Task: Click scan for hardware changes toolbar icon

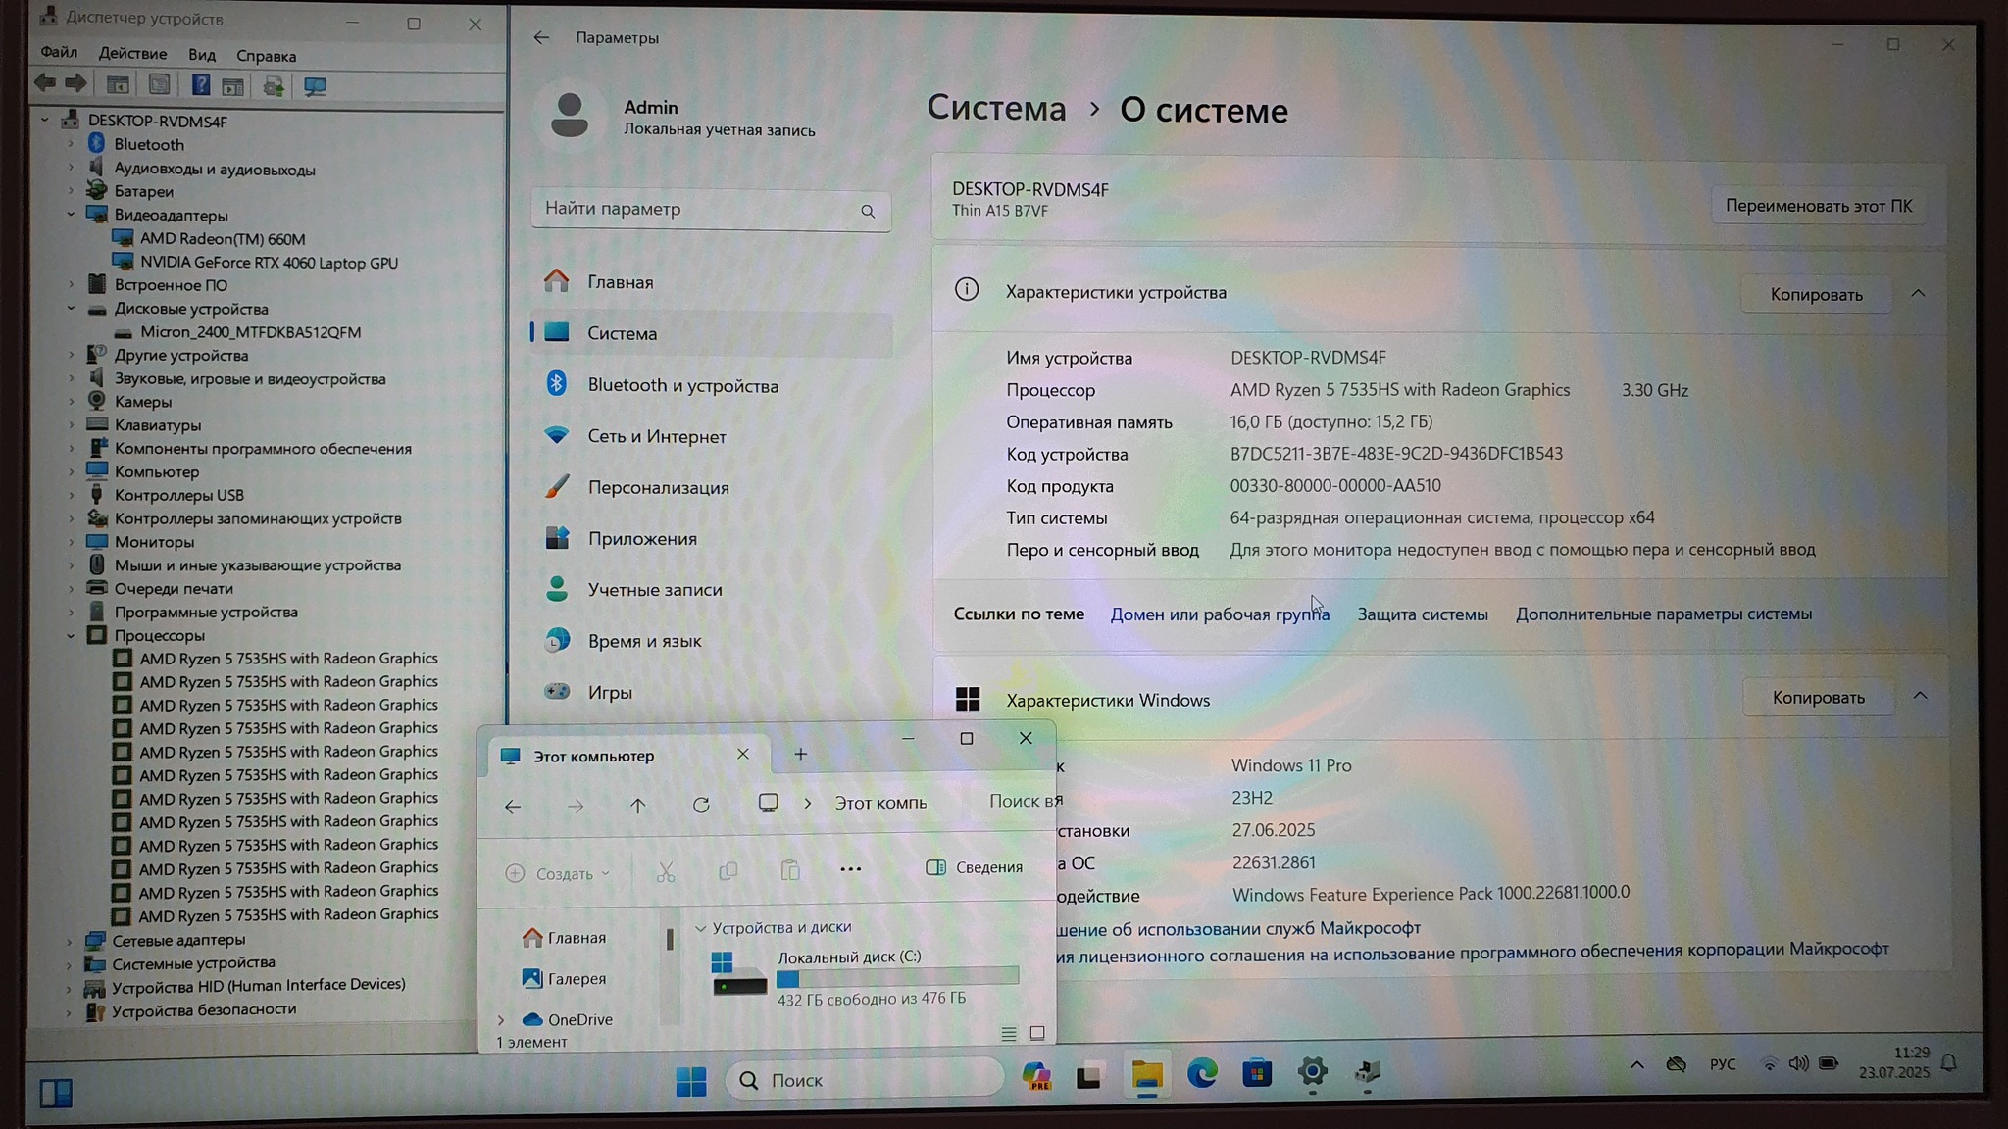Action: tap(315, 87)
